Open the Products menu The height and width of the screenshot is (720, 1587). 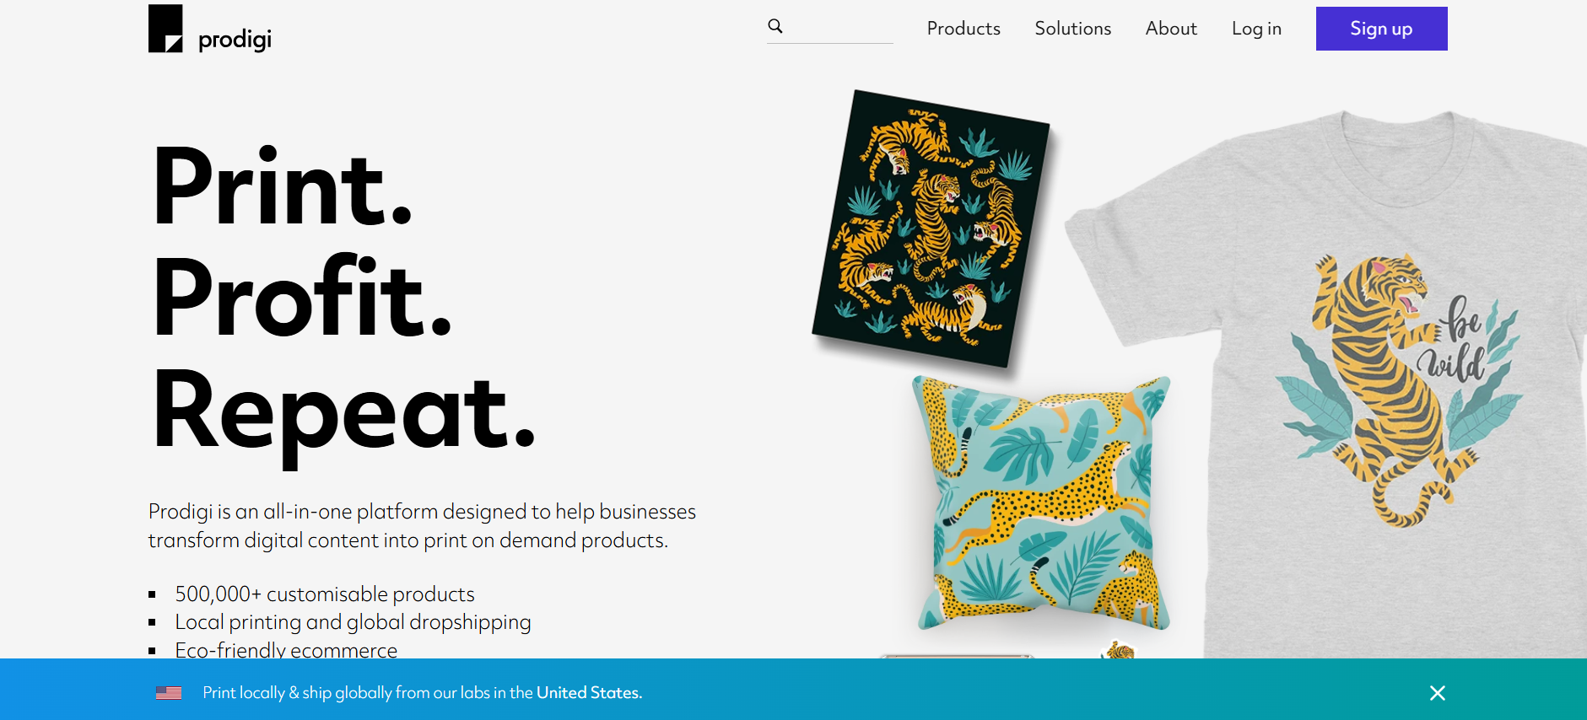point(964,29)
